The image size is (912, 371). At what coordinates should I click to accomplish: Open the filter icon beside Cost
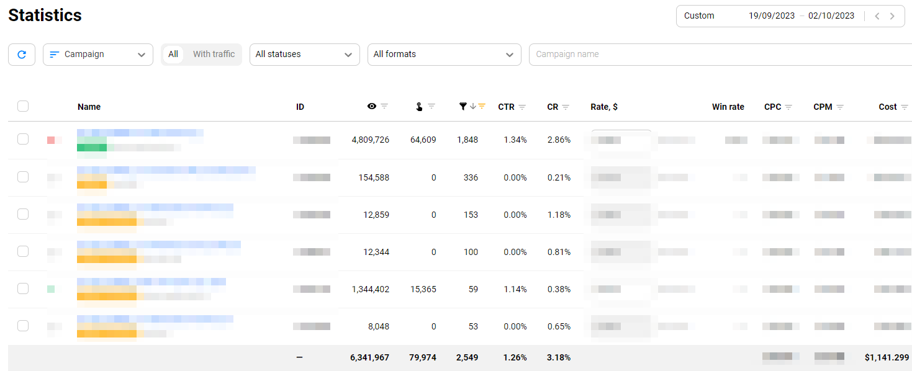point(905,107)
